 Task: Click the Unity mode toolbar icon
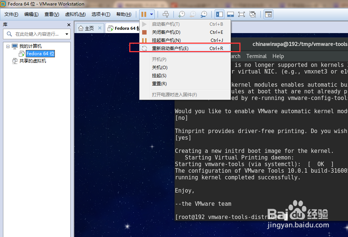[x=253, y=14]
